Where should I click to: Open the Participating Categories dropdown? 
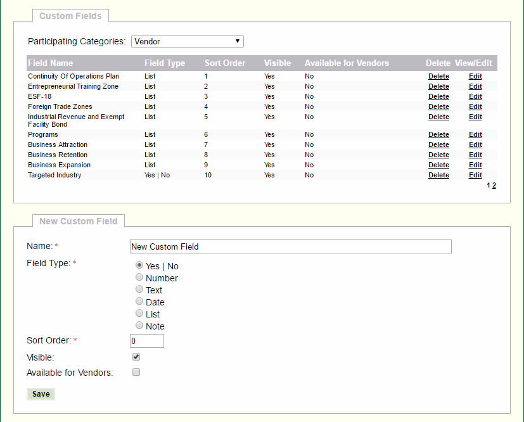point(188,41)
